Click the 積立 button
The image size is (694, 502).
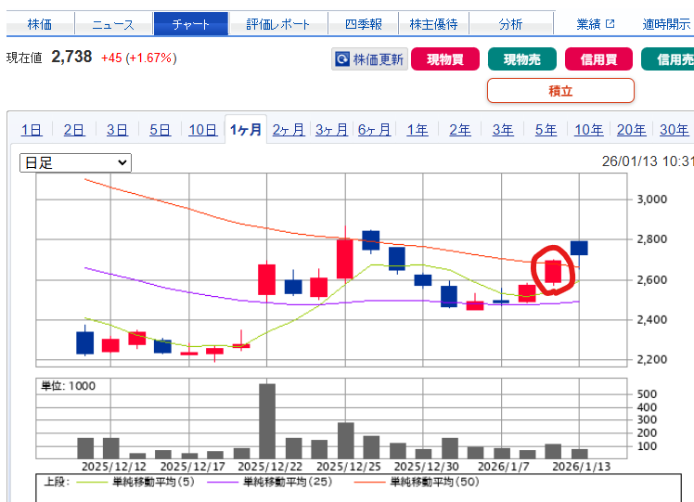[560, 91]
